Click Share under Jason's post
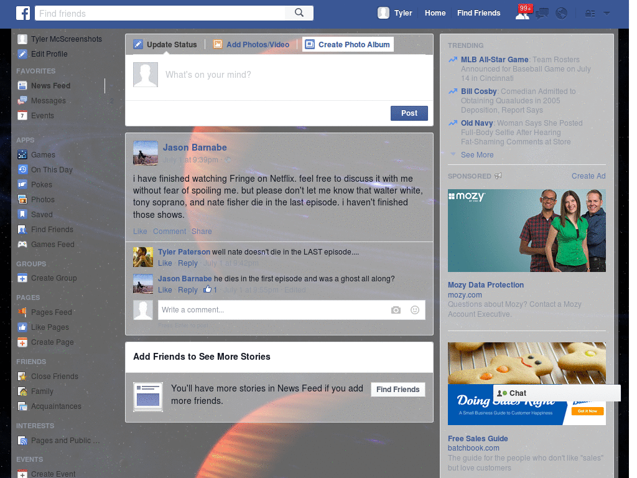 coord(202,232)
